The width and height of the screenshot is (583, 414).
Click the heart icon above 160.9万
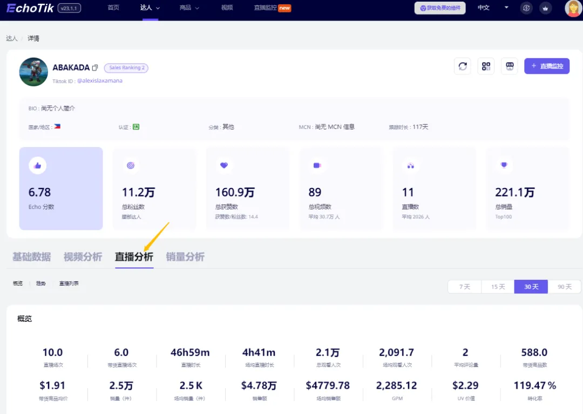[x=224, y=165]
